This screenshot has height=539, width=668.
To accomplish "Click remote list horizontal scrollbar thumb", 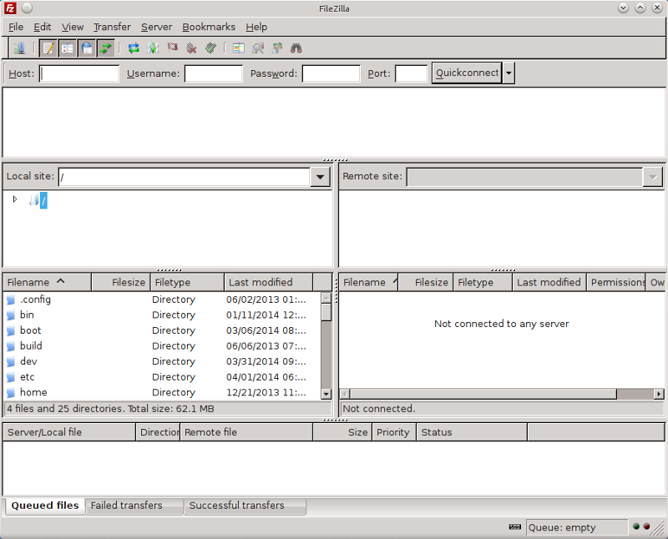I will (483, 394).
